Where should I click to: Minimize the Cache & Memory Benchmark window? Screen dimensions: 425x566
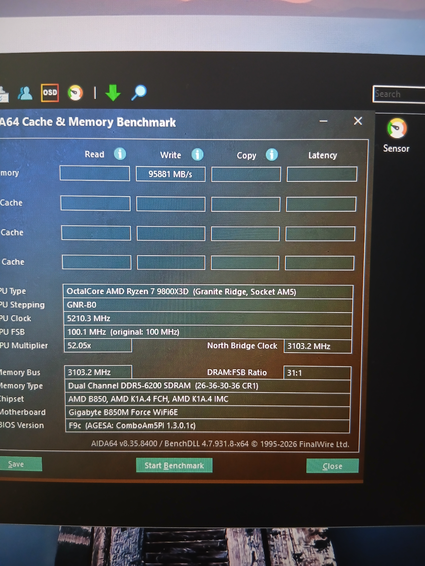(323, 121)
